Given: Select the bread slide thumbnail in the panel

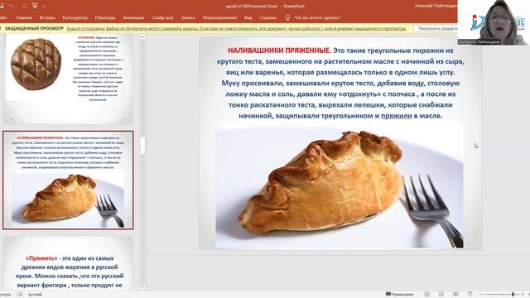Looking at the screenshot, I should tap(68, 79).
